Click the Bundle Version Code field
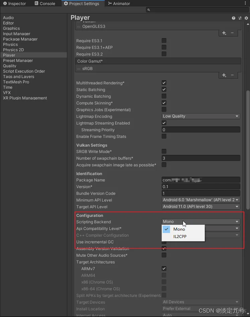 201,193
